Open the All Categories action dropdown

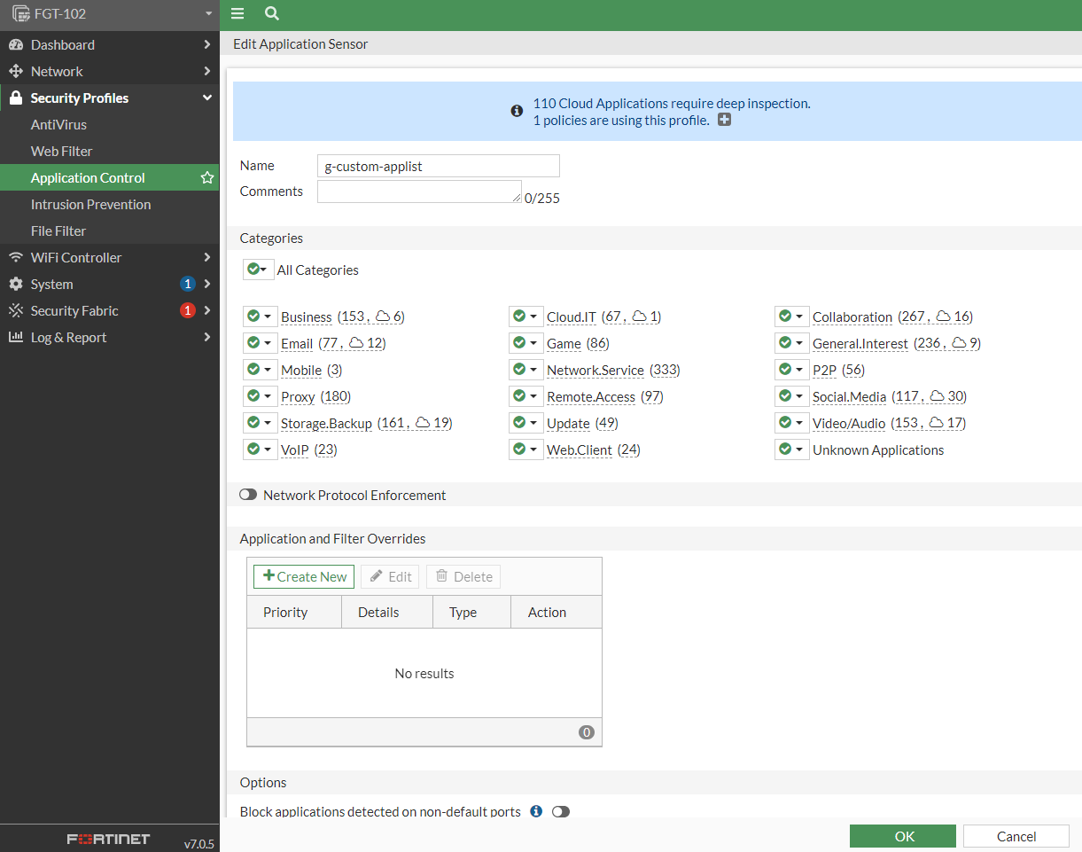click(x=259, y=270)
